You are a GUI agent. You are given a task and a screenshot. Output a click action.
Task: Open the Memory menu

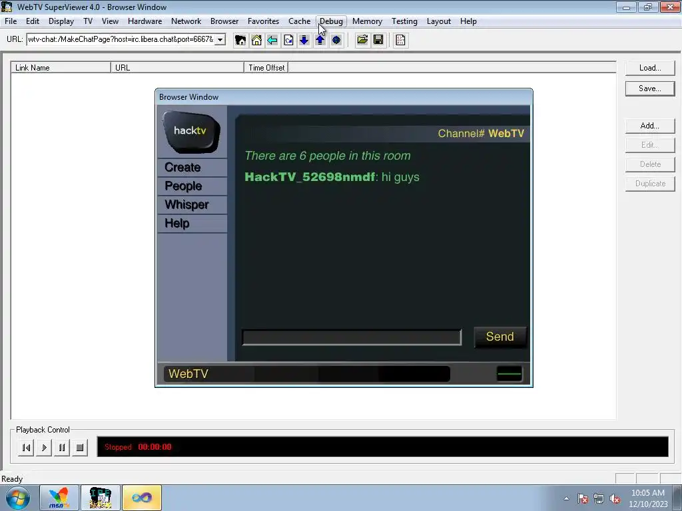(368, 21)
